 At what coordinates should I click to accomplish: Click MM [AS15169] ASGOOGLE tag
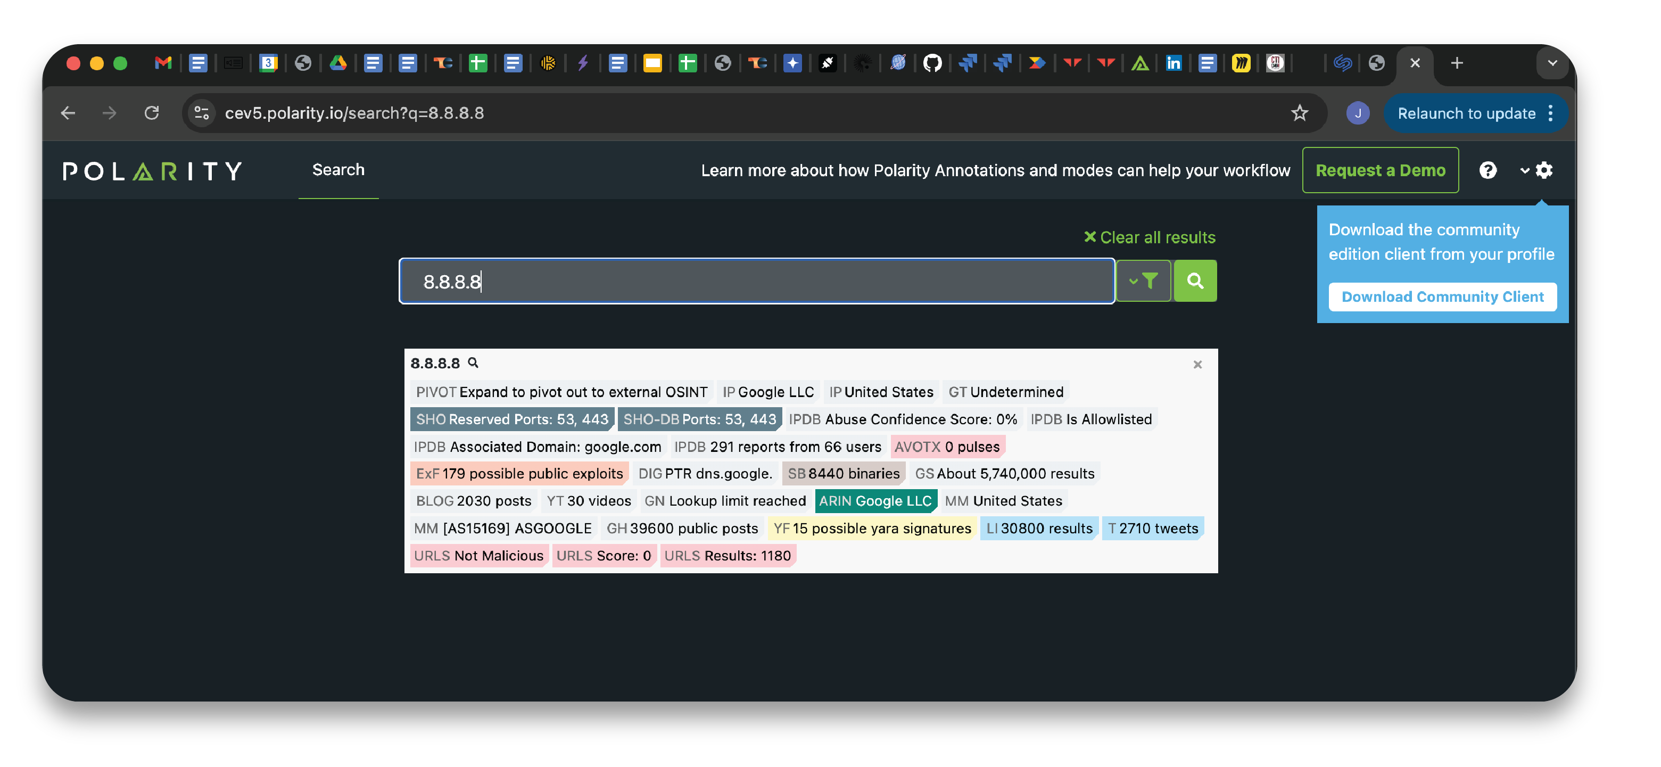pyautogui.click(x=502, y=529)
